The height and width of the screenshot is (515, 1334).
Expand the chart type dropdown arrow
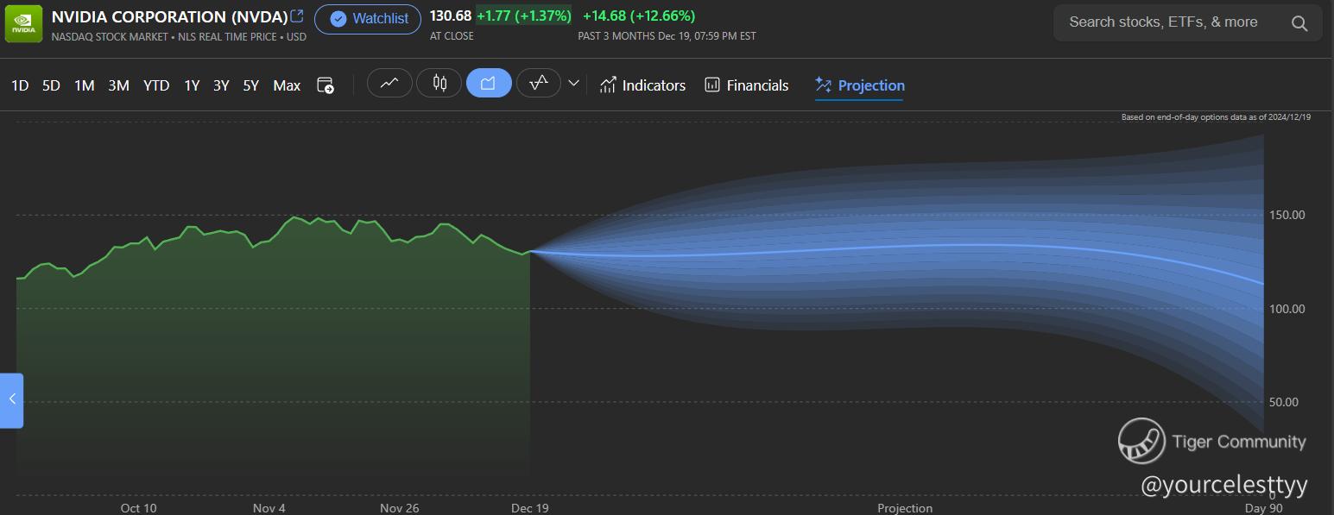pyautogui.click(x=573, y=84)
